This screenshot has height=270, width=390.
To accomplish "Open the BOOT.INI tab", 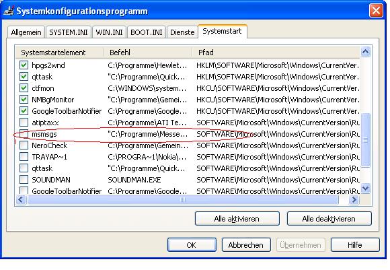I will 147,32.
